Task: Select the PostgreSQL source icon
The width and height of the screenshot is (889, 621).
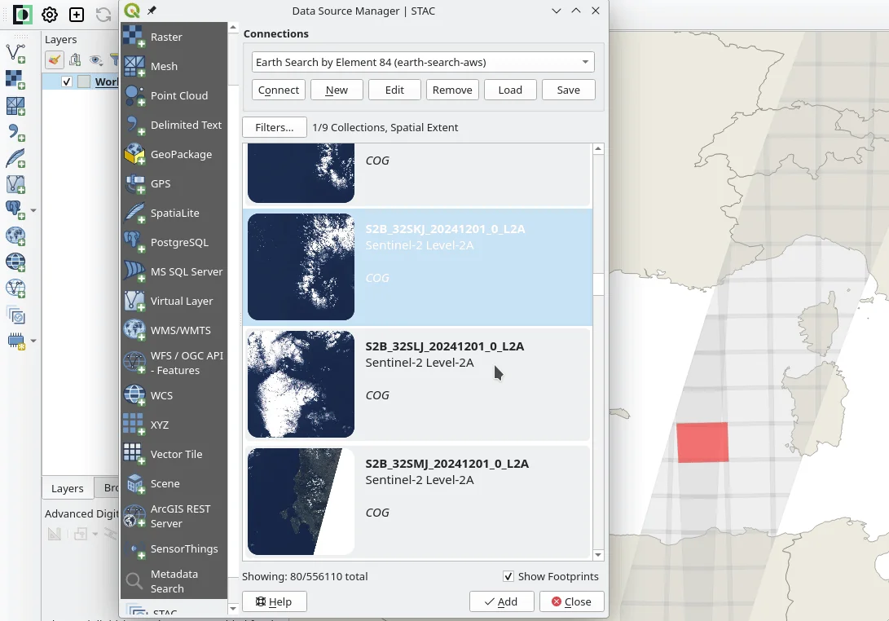Action: click(x=134, y=243)
